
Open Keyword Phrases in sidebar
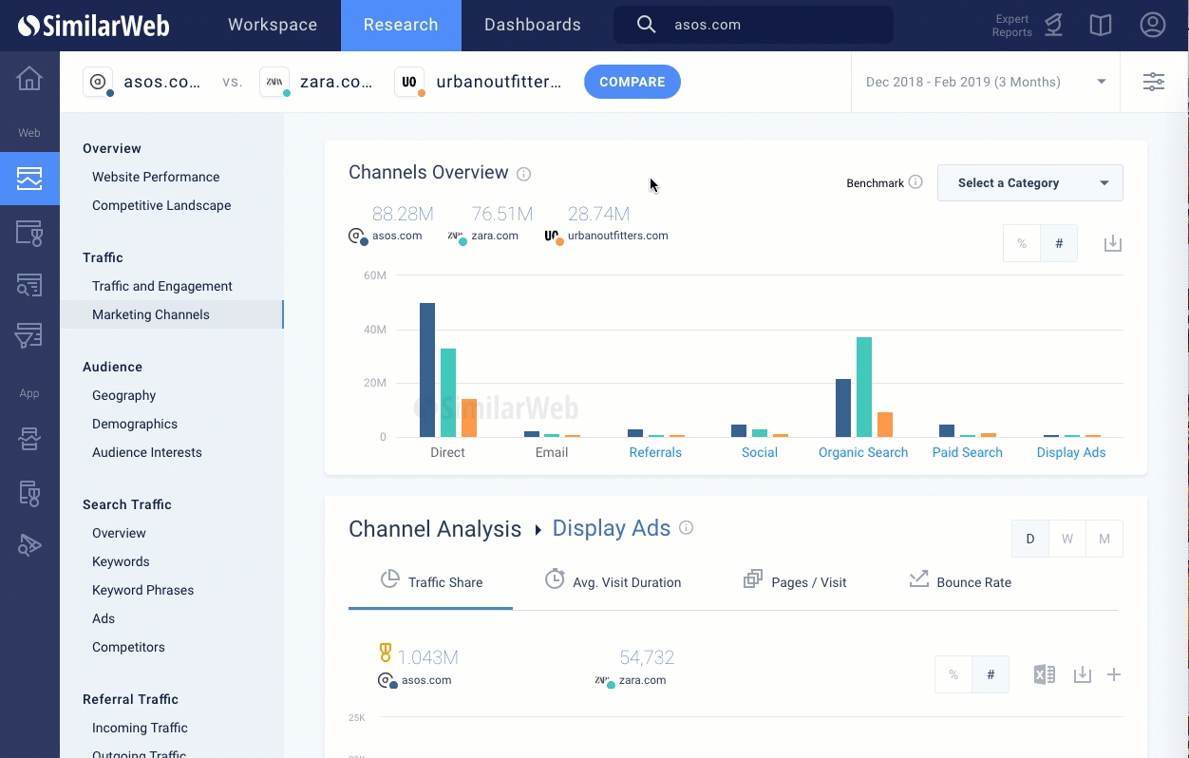[x=142, y=590]
